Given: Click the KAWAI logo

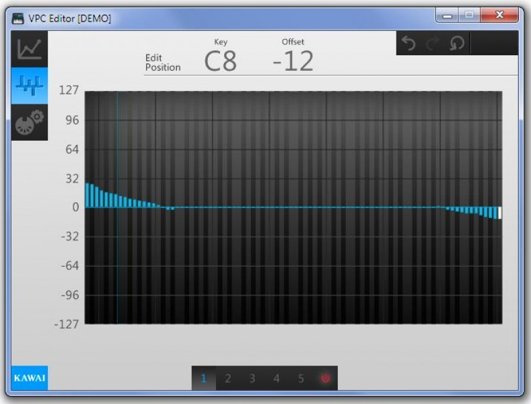Looking at the screenshot, I should pyautogui.click(x=30, y=378).
